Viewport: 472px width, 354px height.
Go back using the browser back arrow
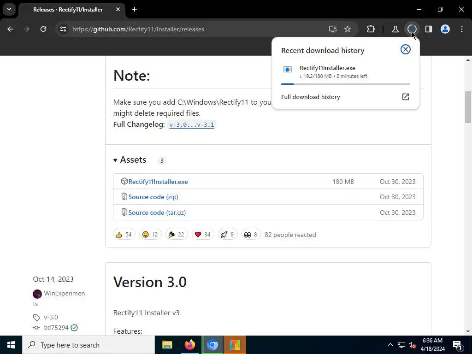(x=10, y=29)
